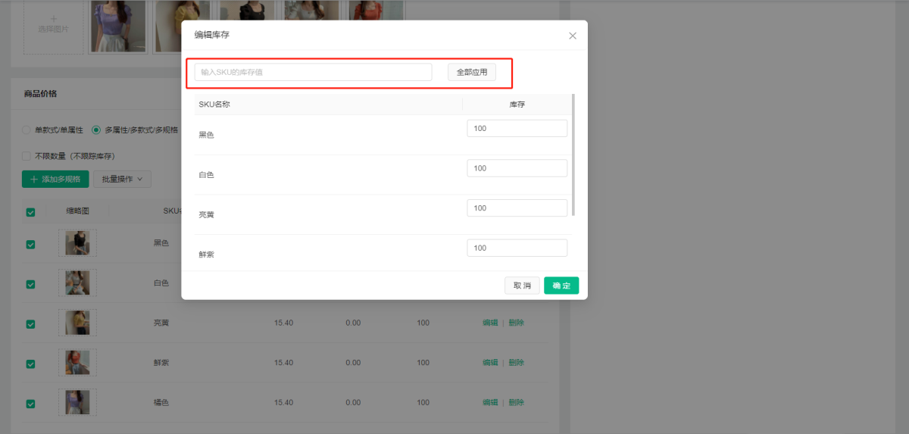Screen dimensions: 909x434
Task: Toggle the select-all checkbox in table header
Action: tap(30, 212)
